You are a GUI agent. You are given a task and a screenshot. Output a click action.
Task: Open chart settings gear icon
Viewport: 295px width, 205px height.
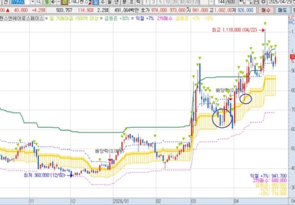[x=263, y=2]
